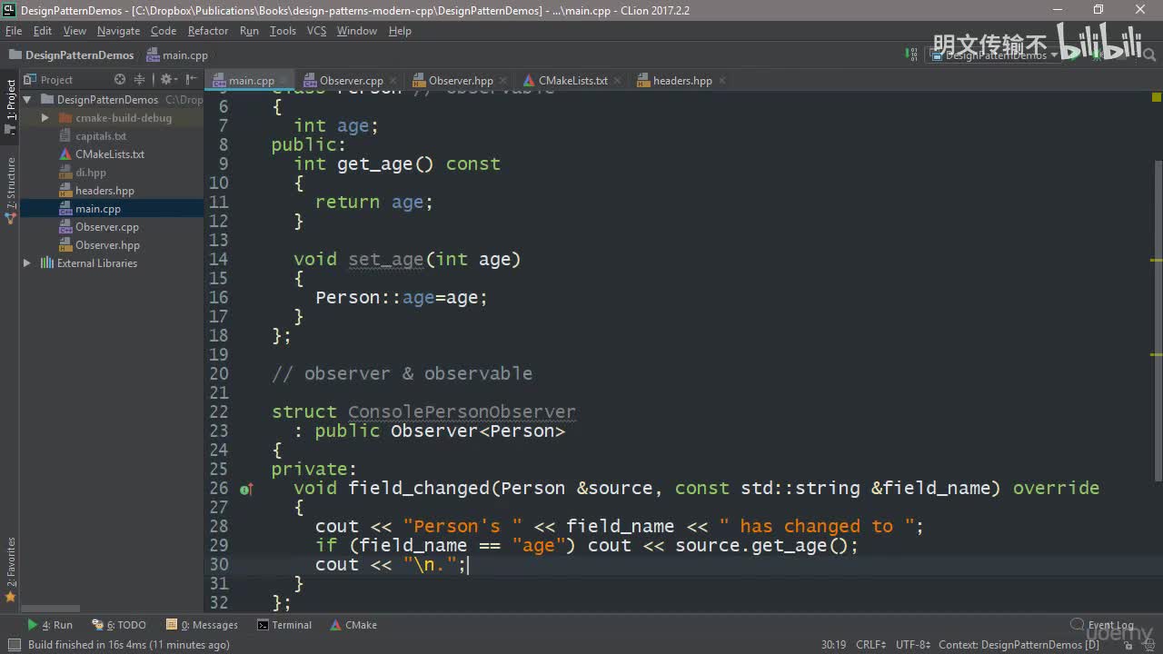Click the Project panel horizontal scrollbar
1163x654 pixels.
point(51,609)
